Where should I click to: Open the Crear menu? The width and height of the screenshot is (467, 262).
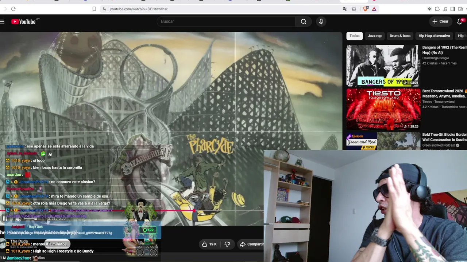coord(440,21)
